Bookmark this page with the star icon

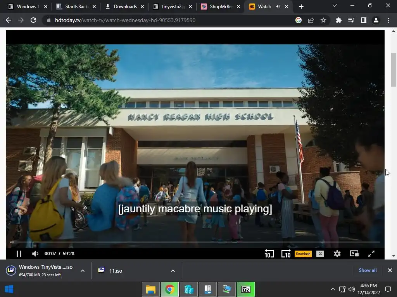point(323,20)
